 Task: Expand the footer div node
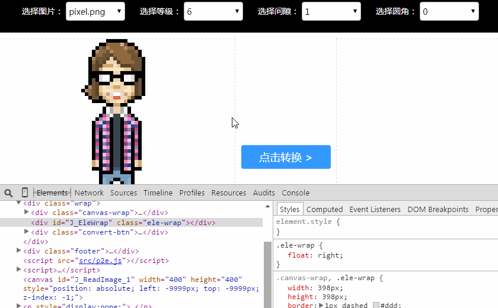click(x=19, y=251)
